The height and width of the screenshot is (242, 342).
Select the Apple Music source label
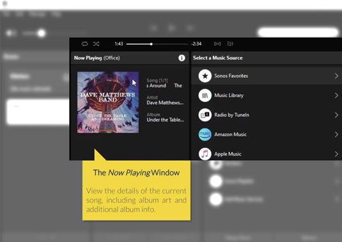(228, 154)
